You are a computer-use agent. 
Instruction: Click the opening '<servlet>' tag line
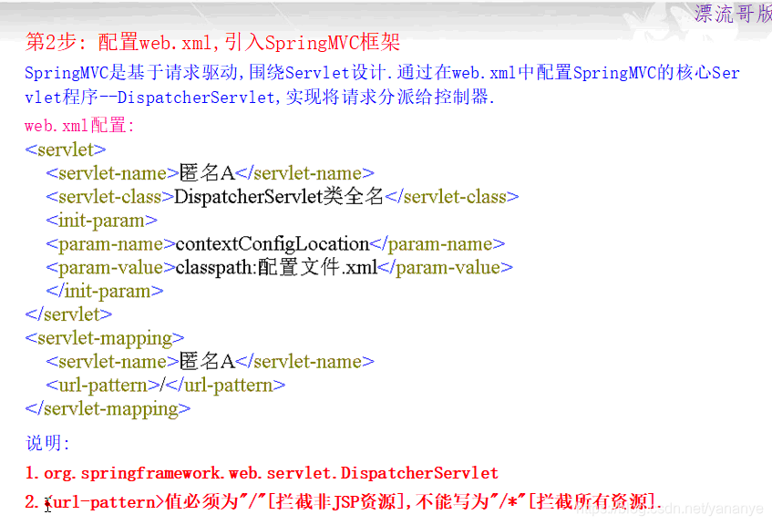point(66,149)
